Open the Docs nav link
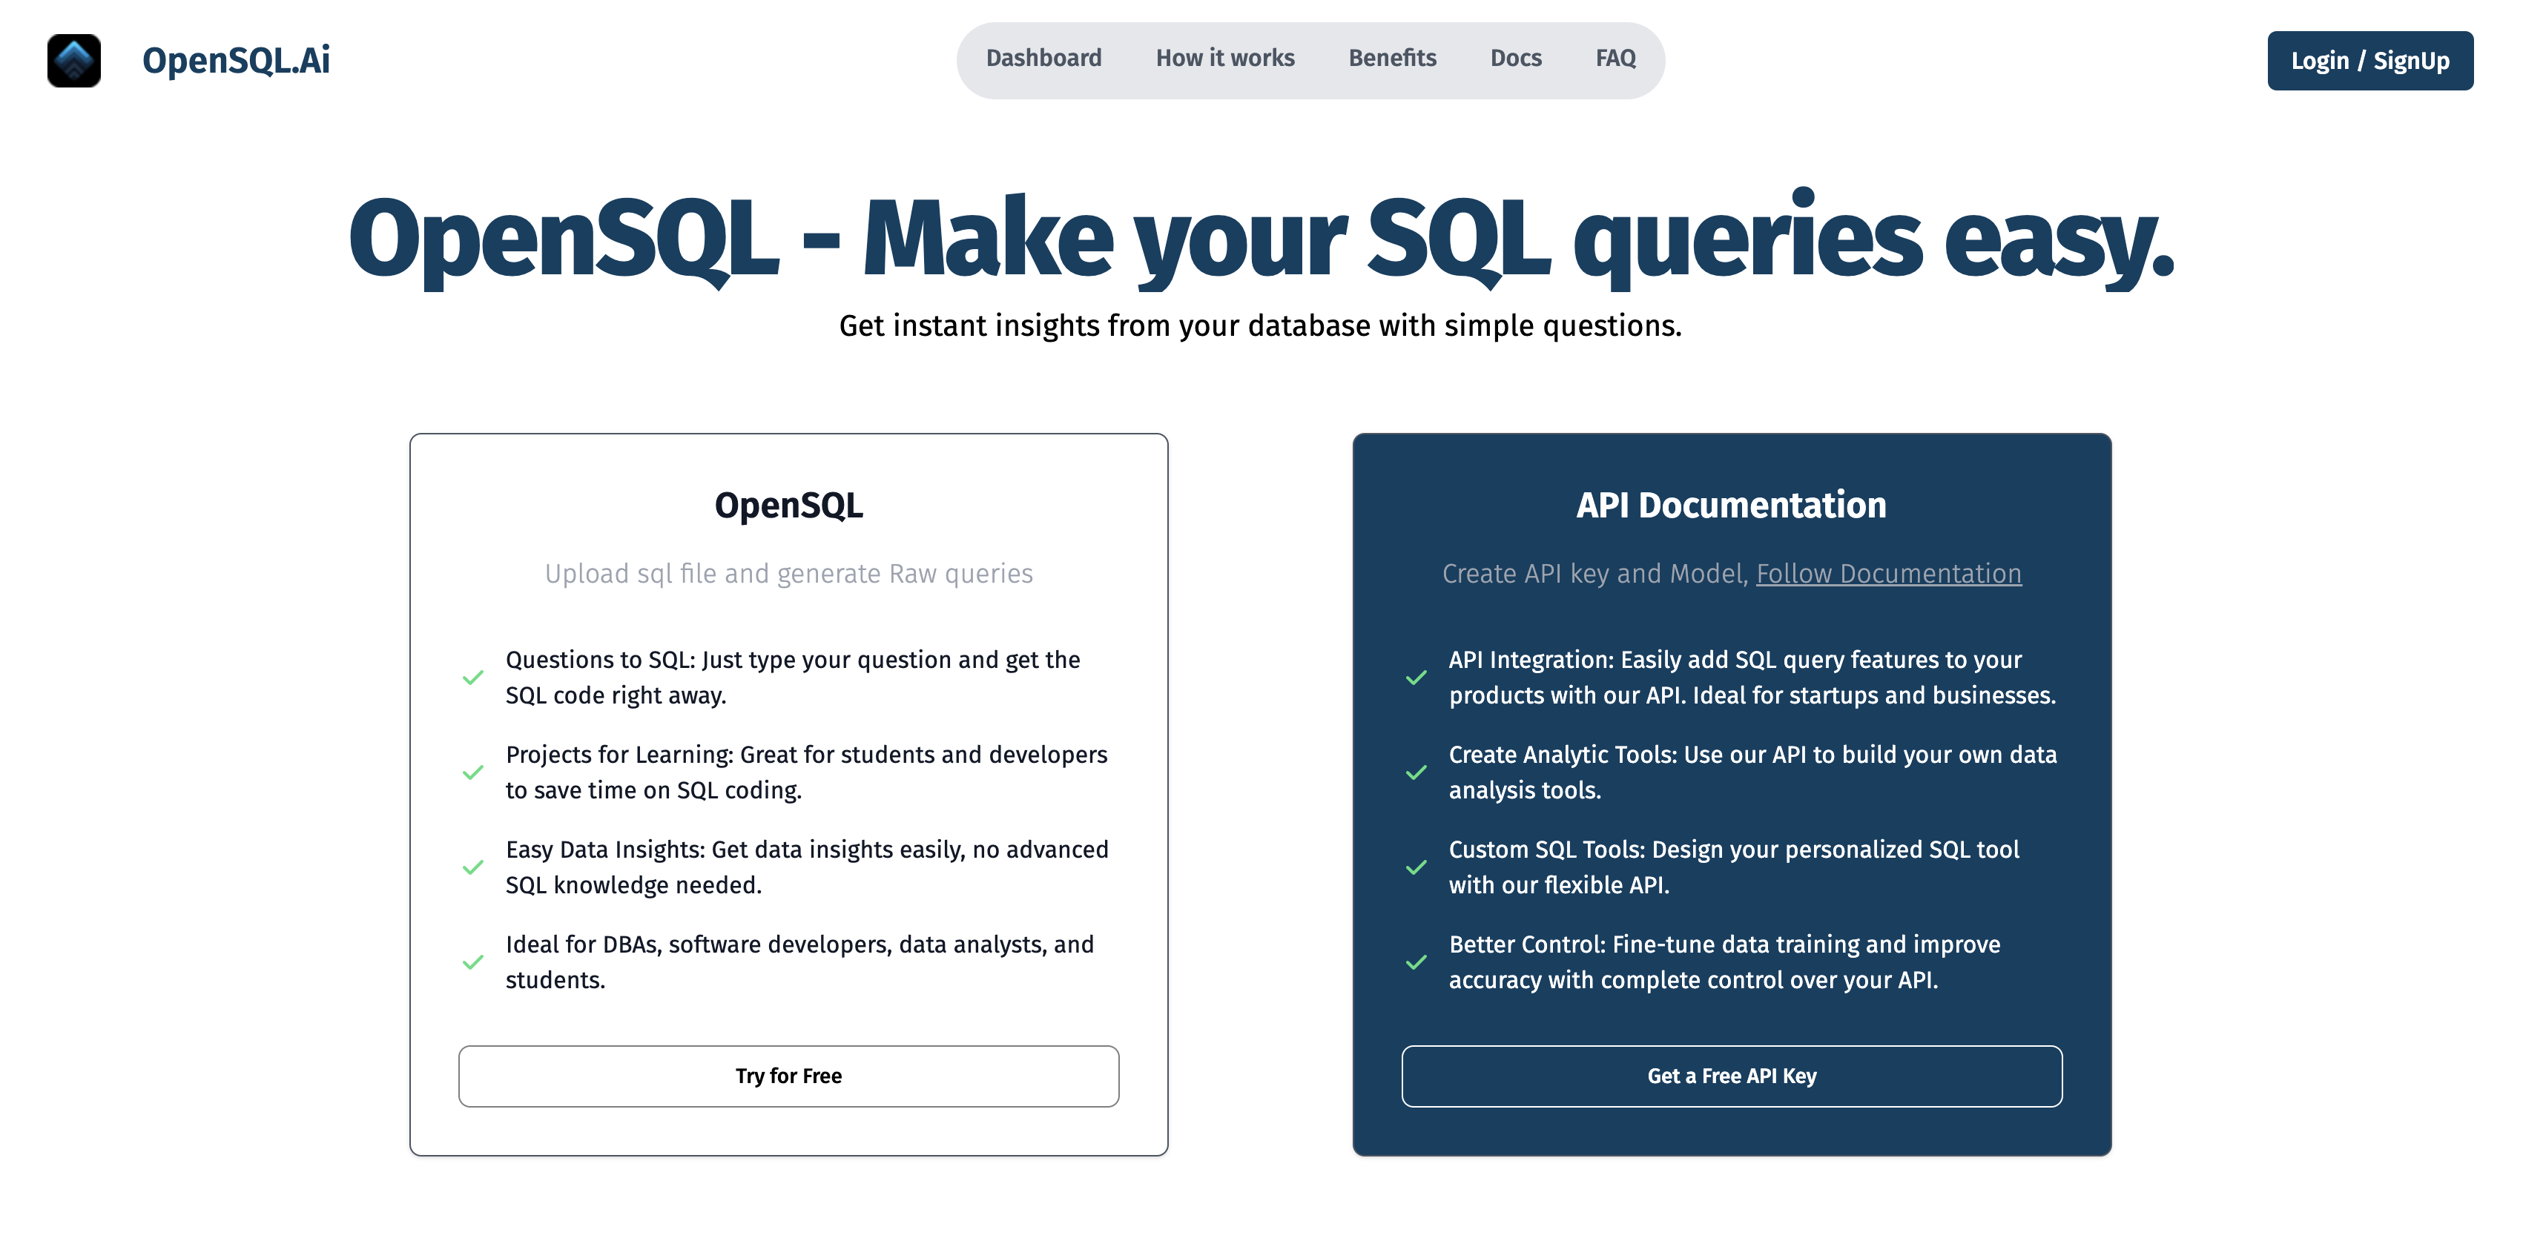 point(1515,59)
